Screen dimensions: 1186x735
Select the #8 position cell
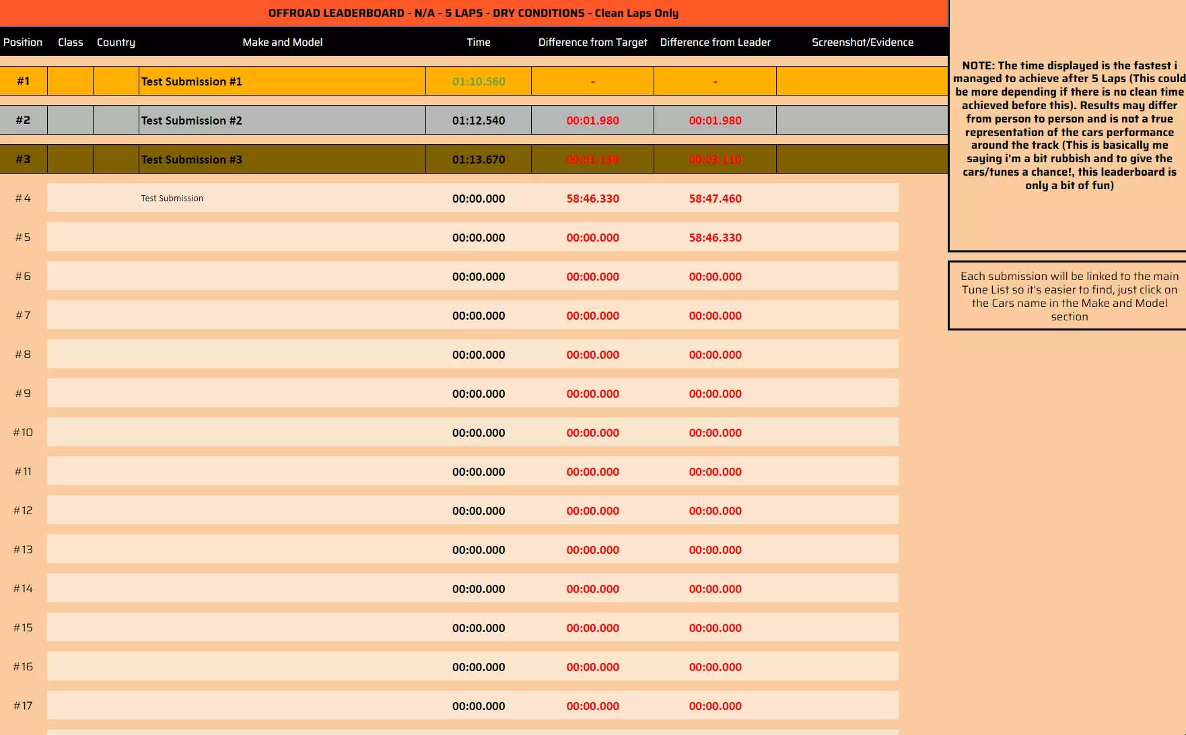point(24,355)
